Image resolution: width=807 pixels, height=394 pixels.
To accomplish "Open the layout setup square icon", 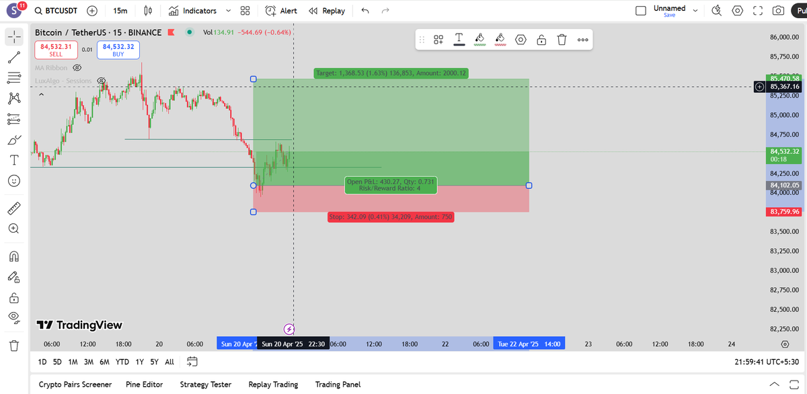I will 641,11.
